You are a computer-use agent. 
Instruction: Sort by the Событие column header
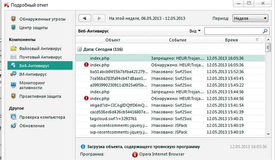[x=177, y=40]
